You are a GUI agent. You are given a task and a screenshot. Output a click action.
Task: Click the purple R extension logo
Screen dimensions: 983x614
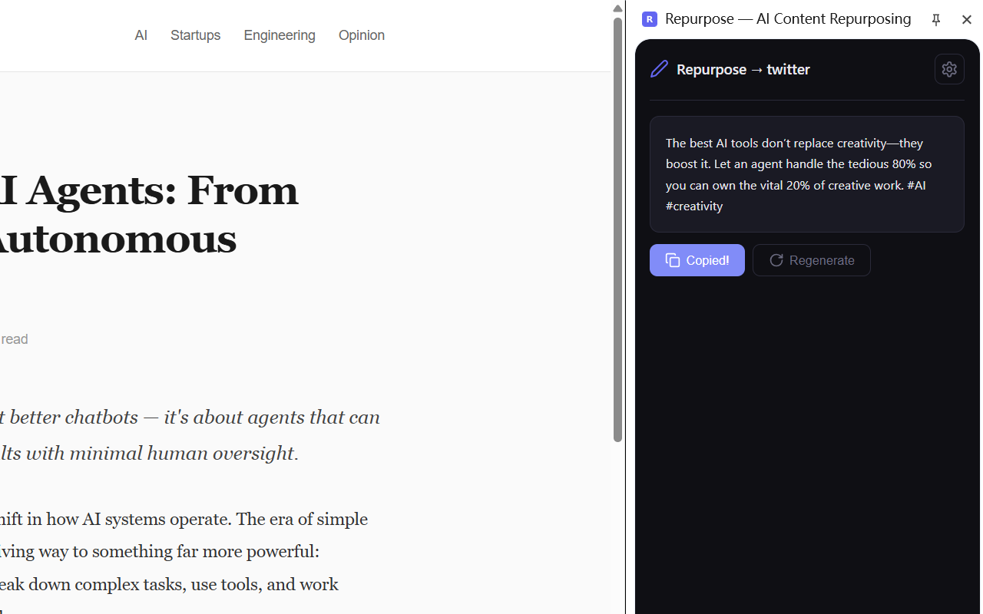[x=650, y=19]
